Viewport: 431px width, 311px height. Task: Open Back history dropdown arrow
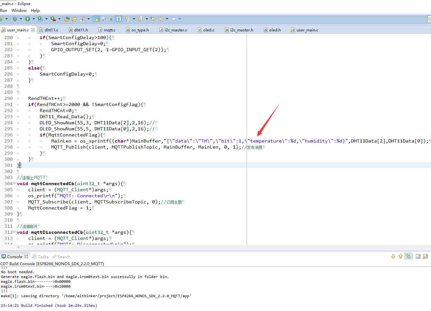(x=167, y=19)
